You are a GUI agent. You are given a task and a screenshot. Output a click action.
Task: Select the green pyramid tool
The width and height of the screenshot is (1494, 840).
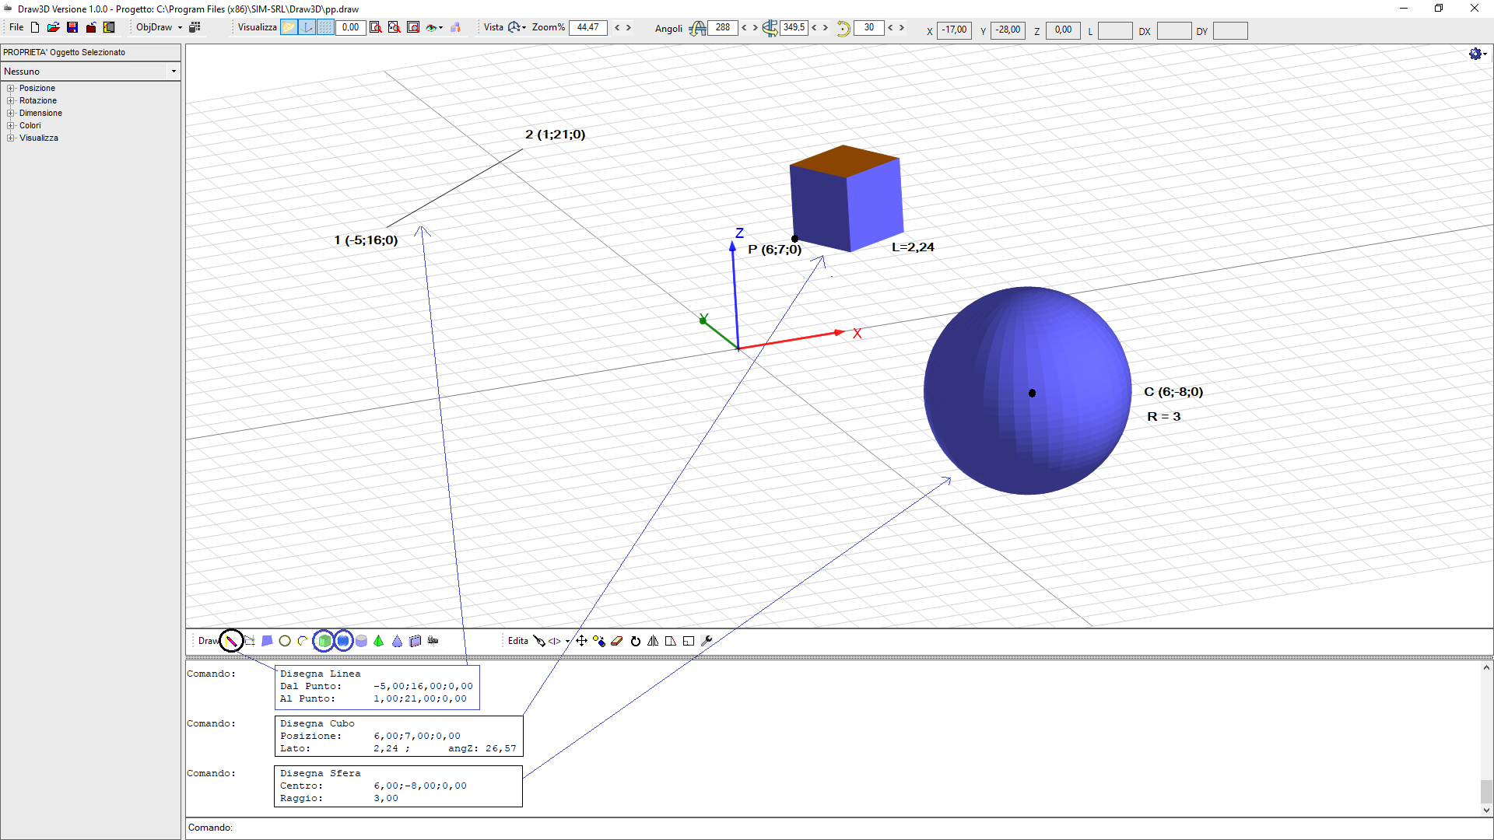click(x=379, y=641)
